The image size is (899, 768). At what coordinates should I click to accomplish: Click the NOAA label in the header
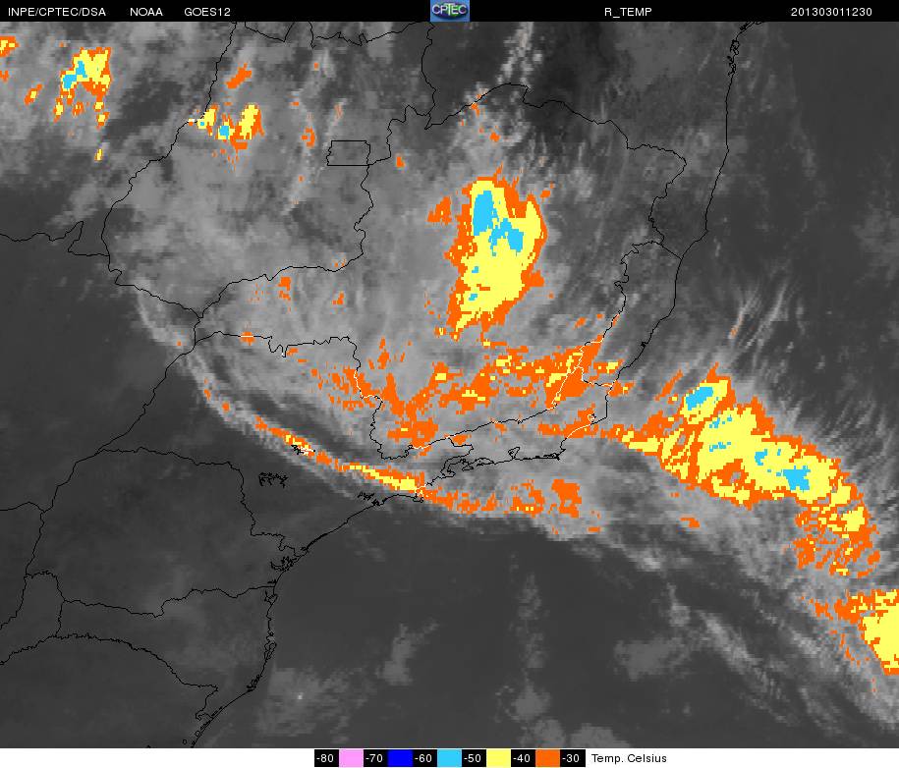coord(146,12)
